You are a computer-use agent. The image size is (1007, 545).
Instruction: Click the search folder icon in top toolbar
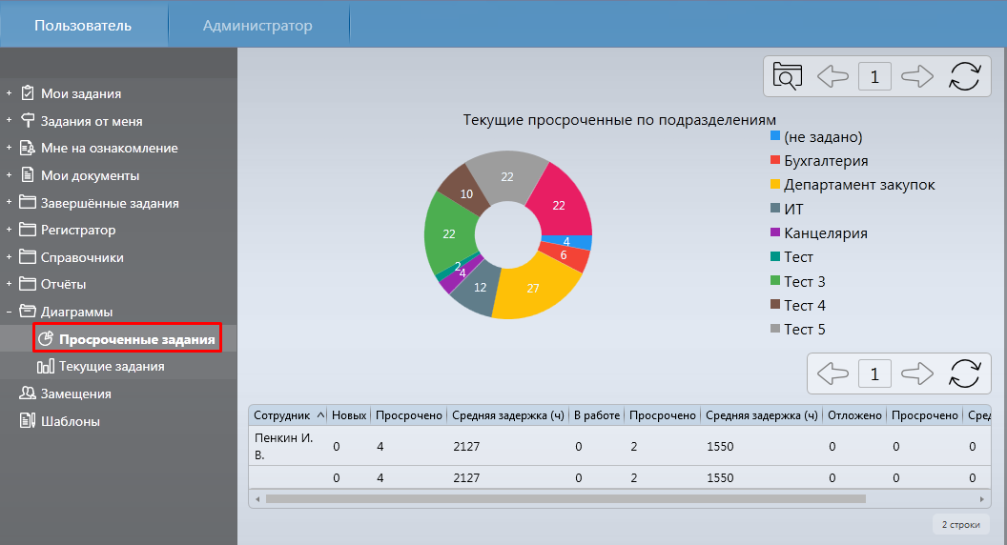tap(788, 76)
